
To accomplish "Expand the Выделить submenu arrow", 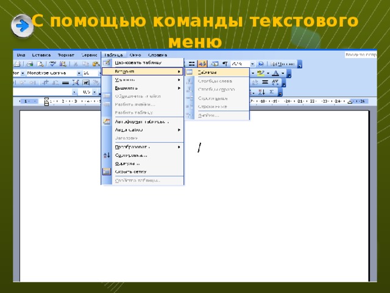I will point(179,88).
